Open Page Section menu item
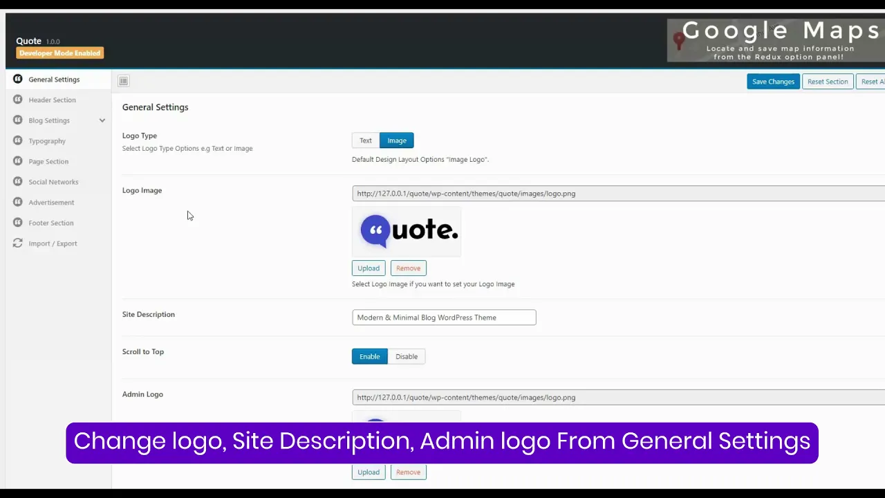885x498 pixels. [x=58, y=161]
